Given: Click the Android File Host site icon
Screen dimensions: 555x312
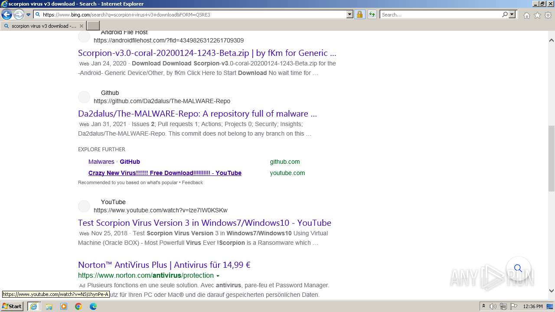Looking at the screenshot, I should point(84,36).
